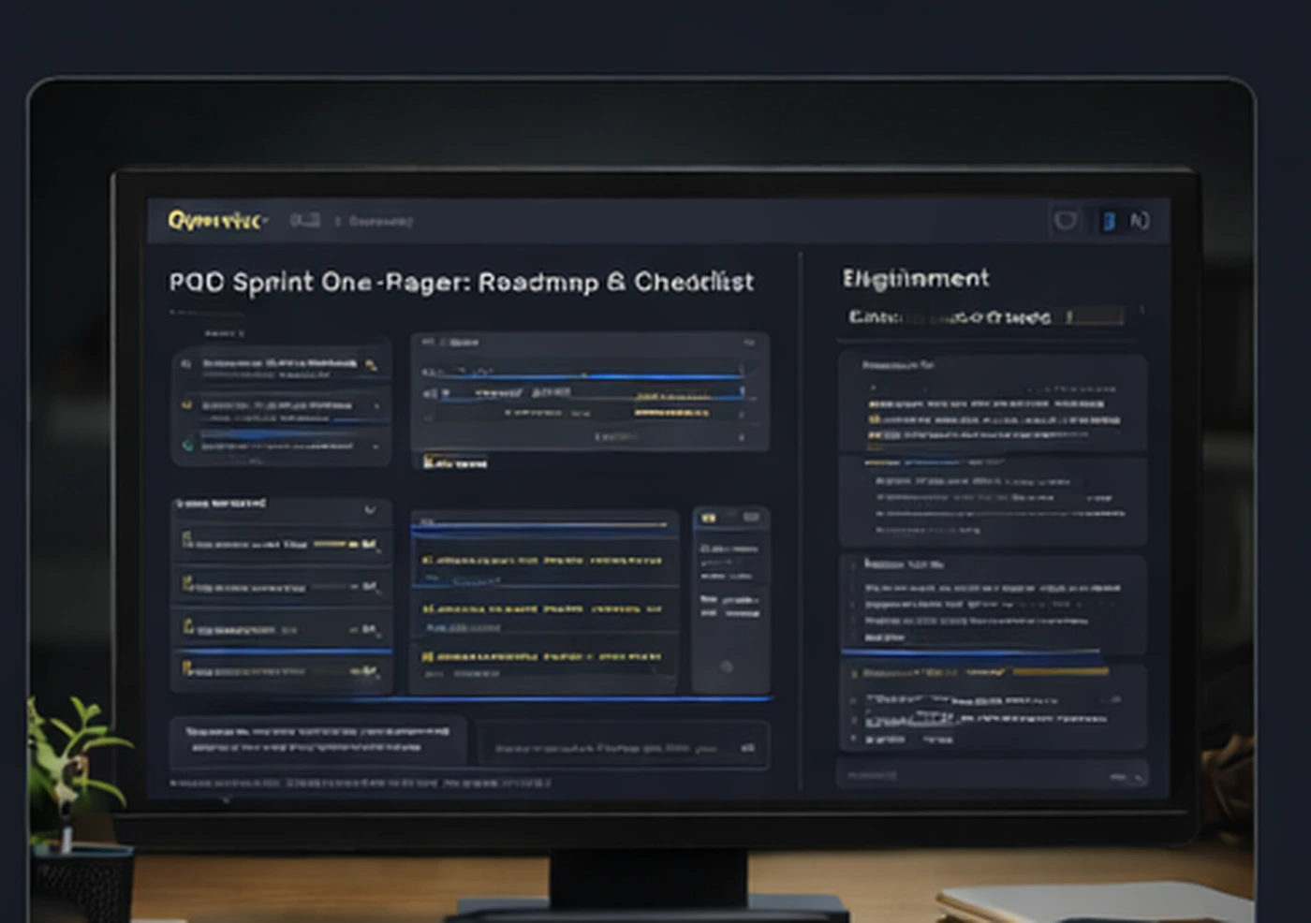
Task: Open the dropdown arrow on the second task row
Action: pos(377,406)
